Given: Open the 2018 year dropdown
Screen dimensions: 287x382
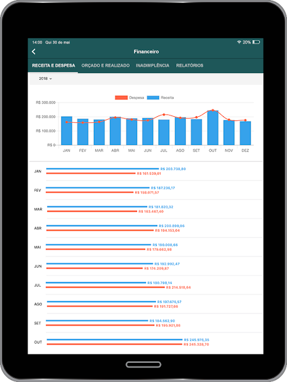Looking at the screenshot, I should coord(45,78).
